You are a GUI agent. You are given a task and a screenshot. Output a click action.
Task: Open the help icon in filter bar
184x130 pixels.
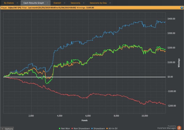point(182,8)
